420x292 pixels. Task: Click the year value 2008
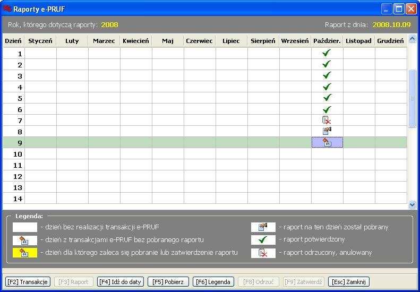pyautogui.click(x=109, y=25)
